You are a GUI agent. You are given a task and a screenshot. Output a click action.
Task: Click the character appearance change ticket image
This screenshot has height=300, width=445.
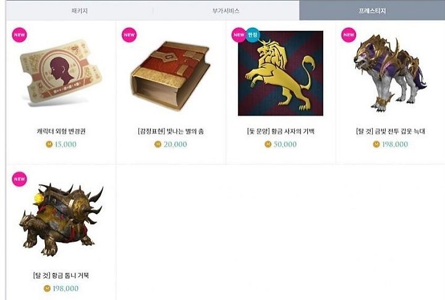(61, 73)
